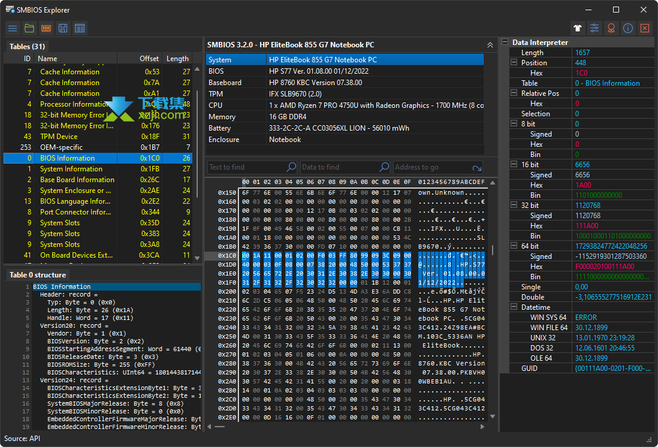Sort tables by the ID column
658x447 pixels.
coord(19,59)
